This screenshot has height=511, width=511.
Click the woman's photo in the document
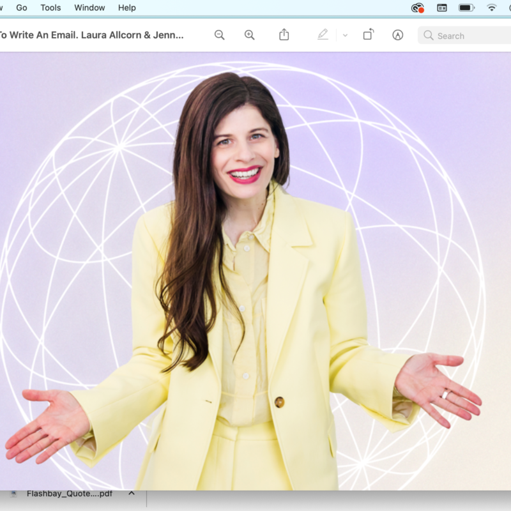coord(243,280)
